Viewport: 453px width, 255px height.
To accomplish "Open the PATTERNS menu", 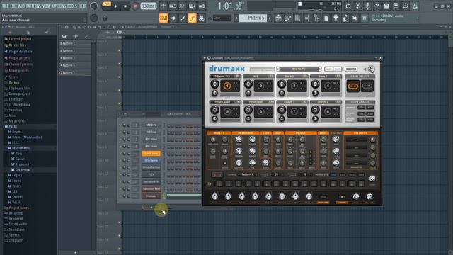I will (33, 6).
